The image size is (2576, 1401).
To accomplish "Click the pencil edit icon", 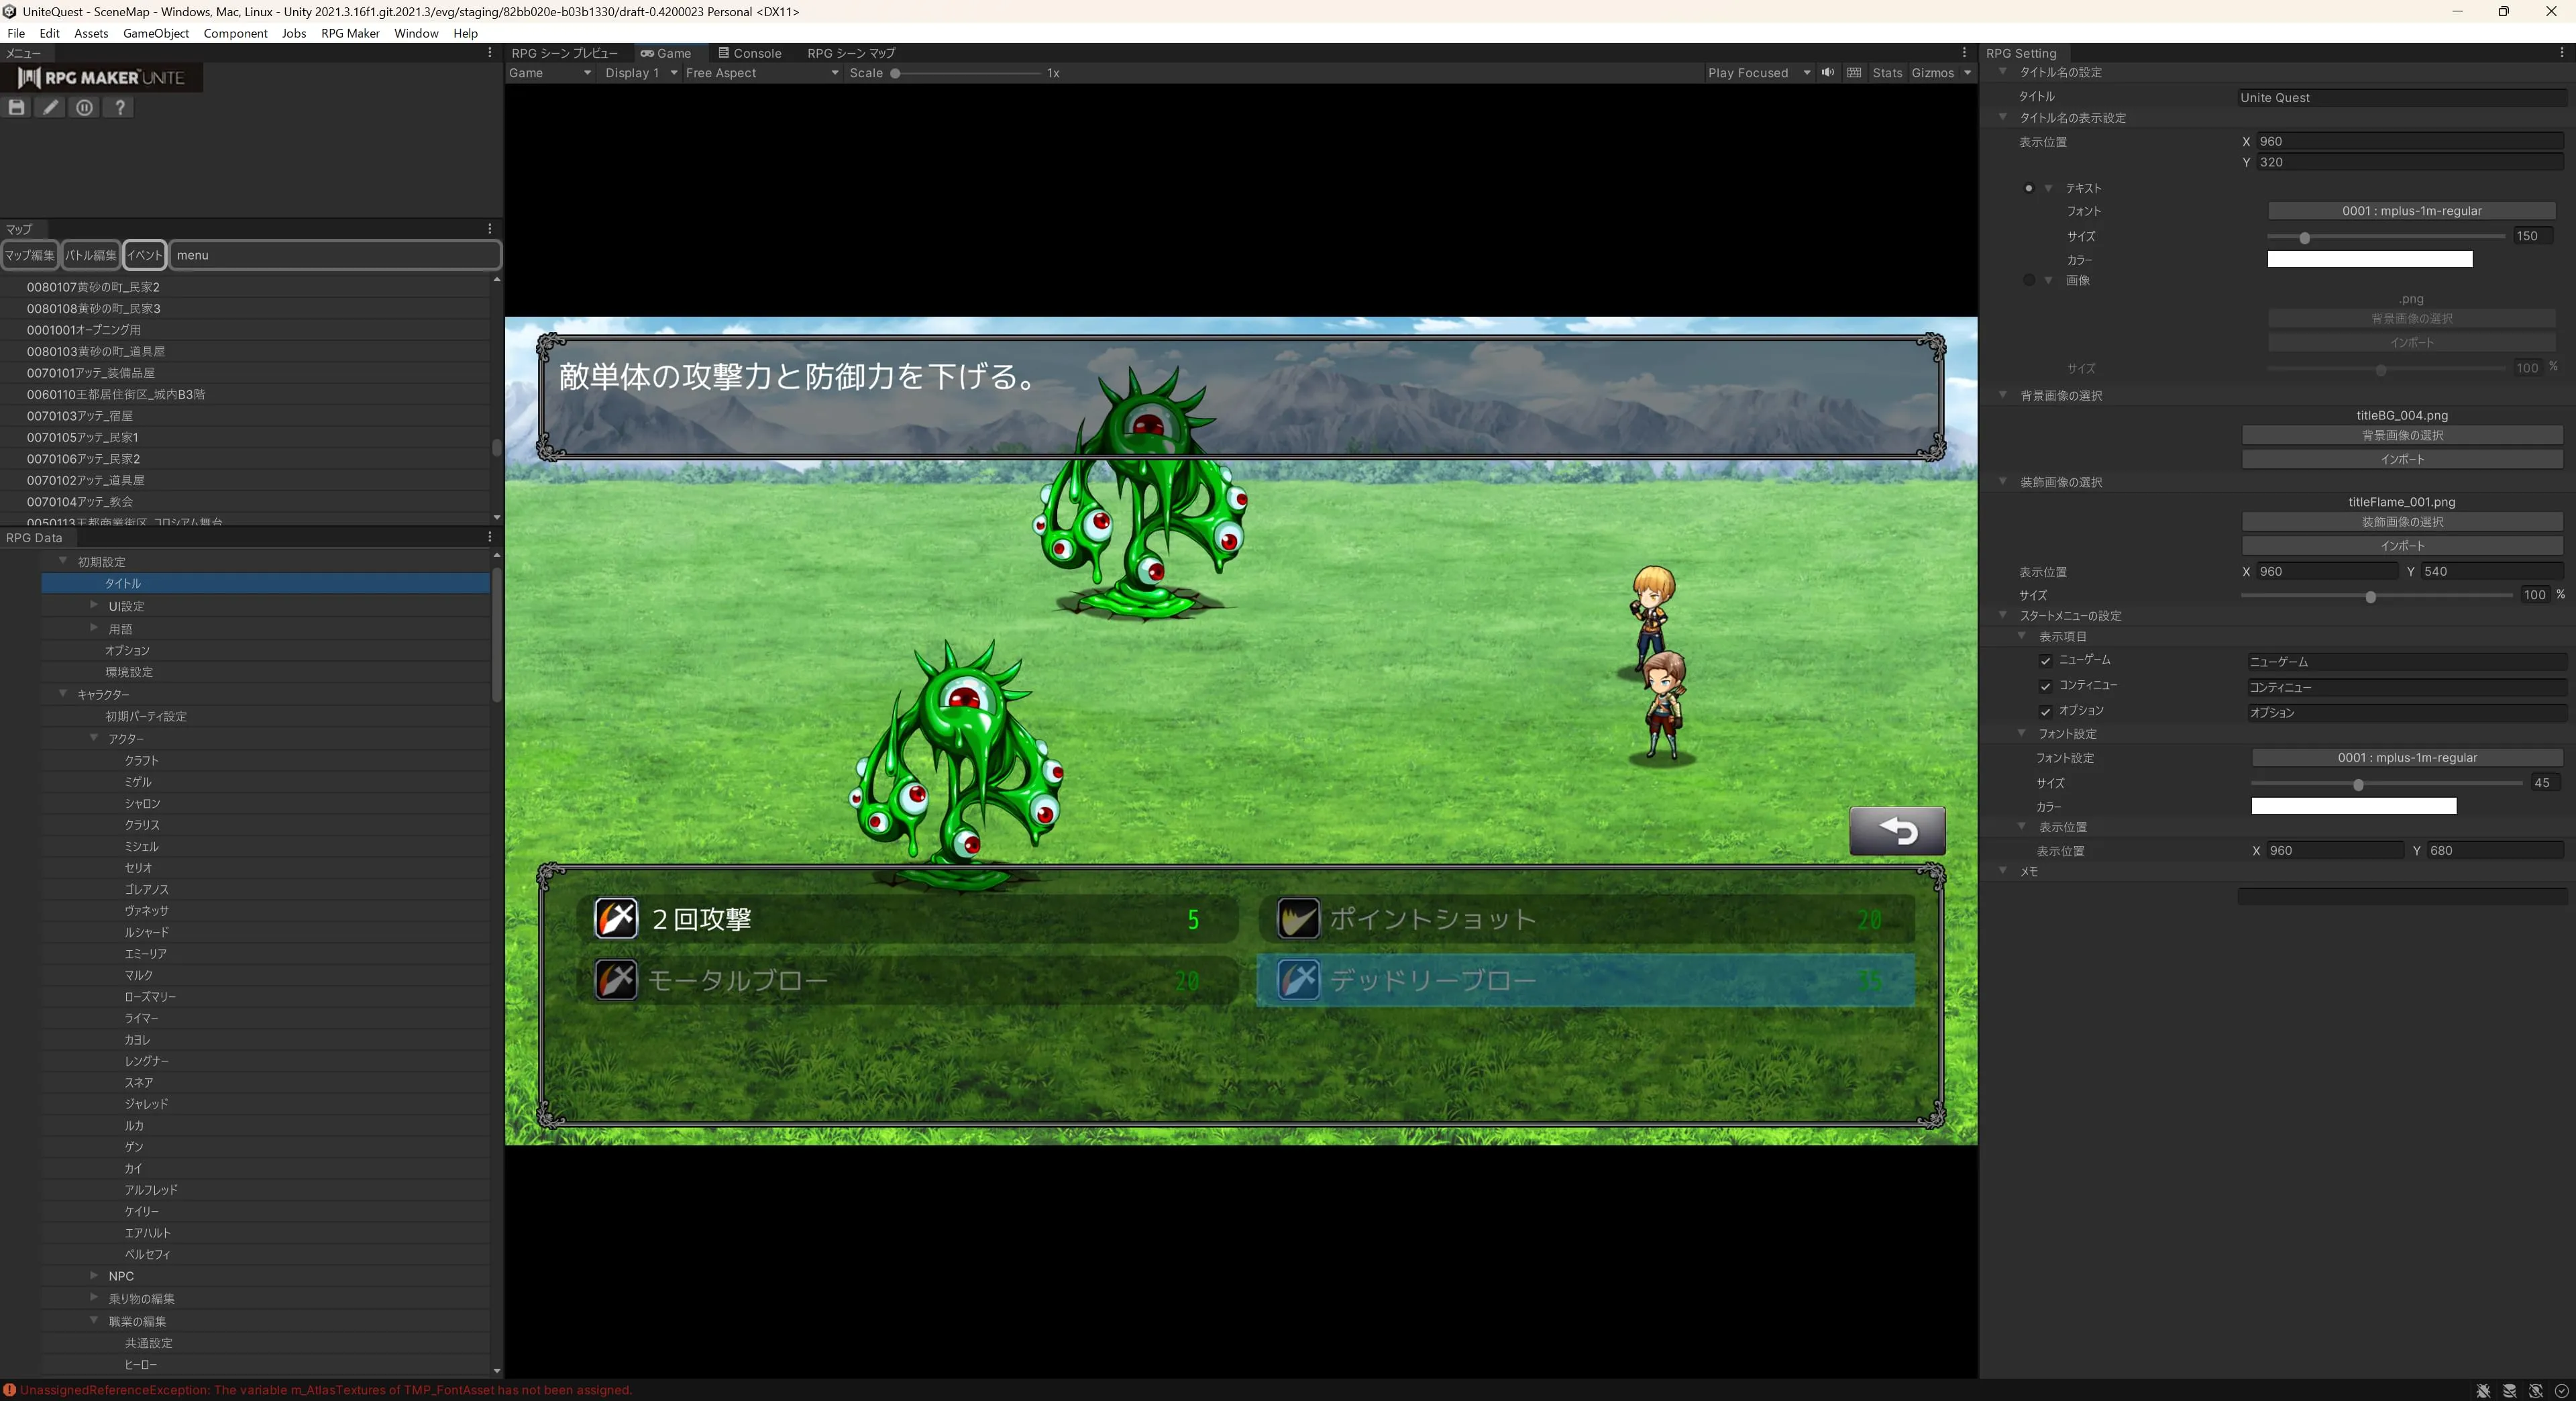I will tap(50, 108).
